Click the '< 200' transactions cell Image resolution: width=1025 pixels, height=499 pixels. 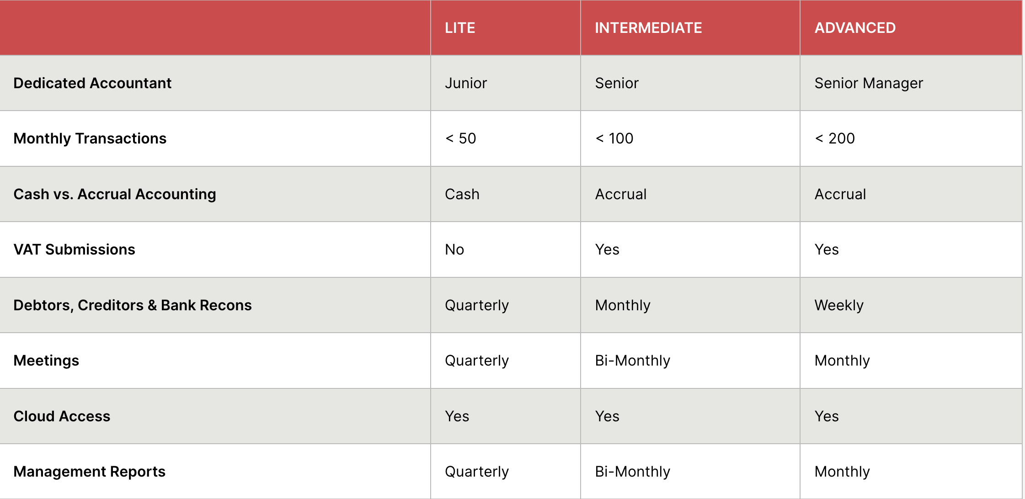point(835,138)
